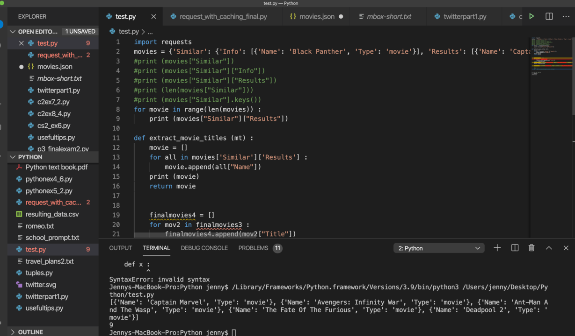This screenshot has height=336, width=575.
Task: Select twitter.svg in the Python folder
Action: pos(41,285)
